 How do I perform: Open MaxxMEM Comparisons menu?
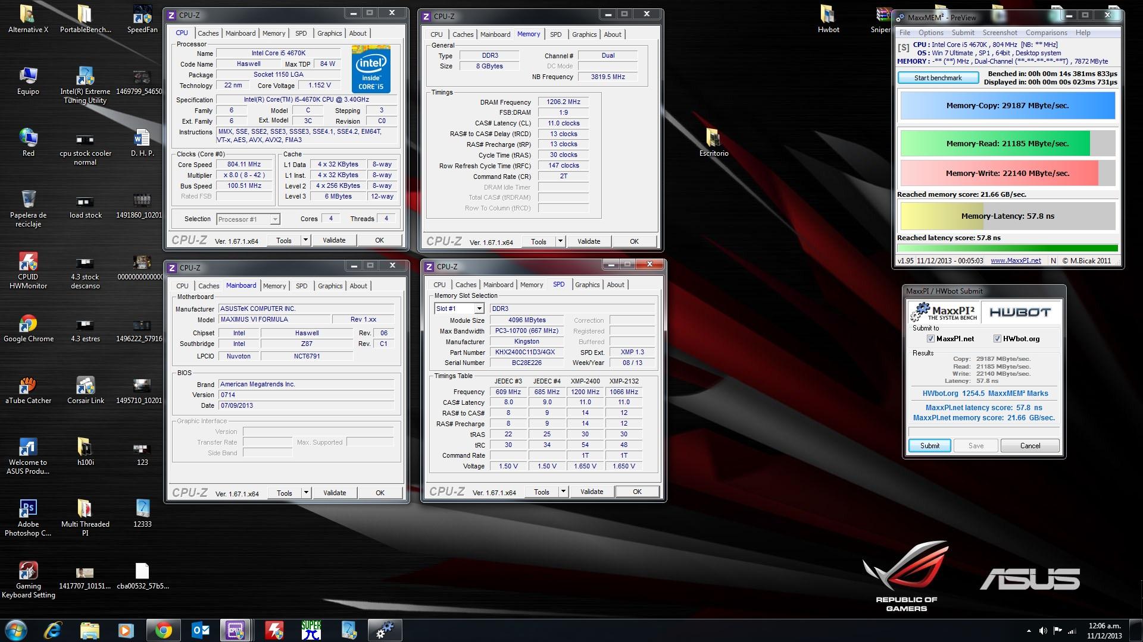tap(1046, 33)
